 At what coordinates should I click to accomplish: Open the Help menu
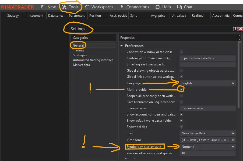tap(163, 7)
